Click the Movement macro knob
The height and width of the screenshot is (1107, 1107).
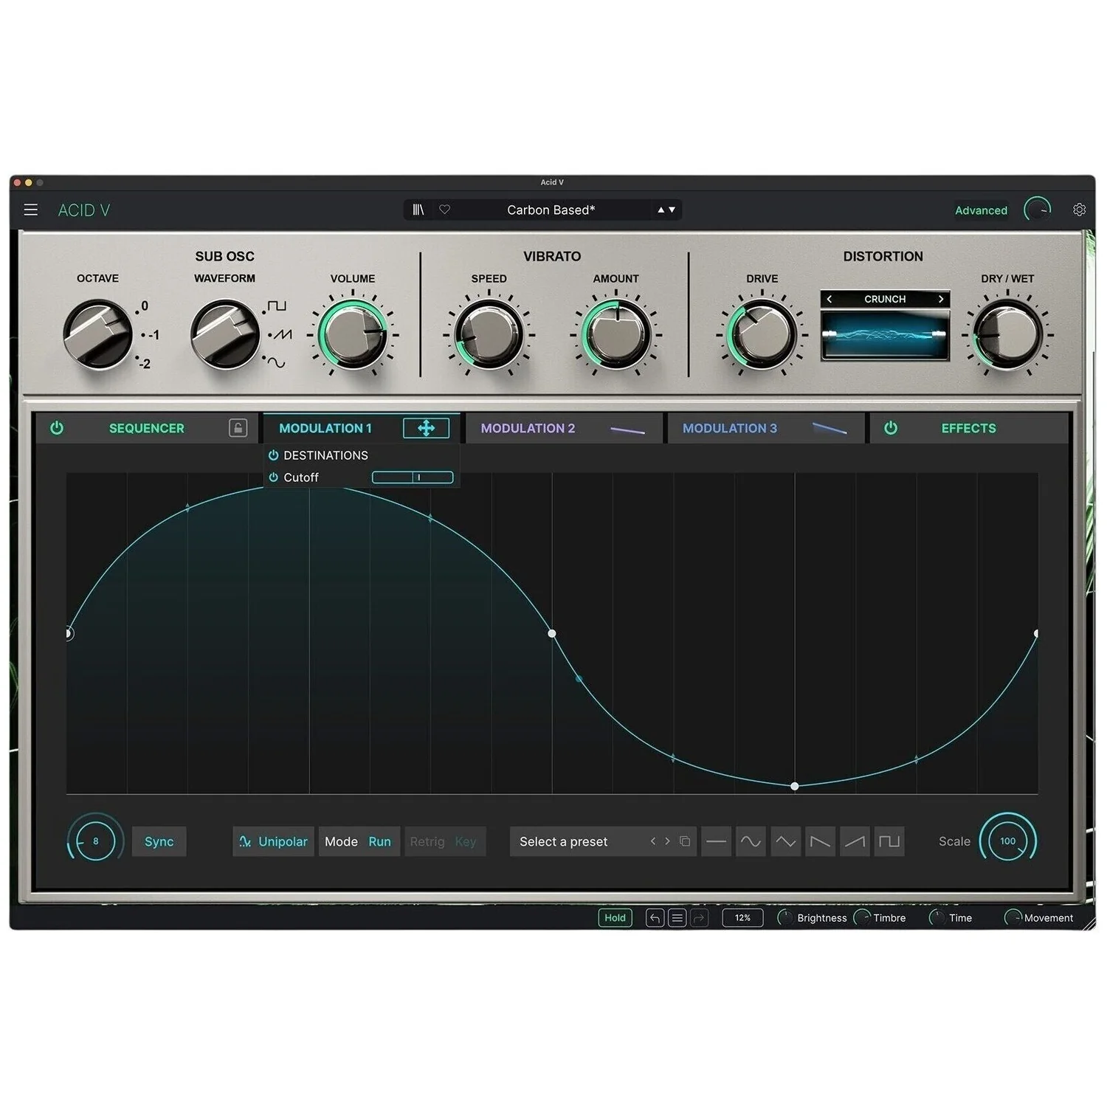coord(1013,918)
